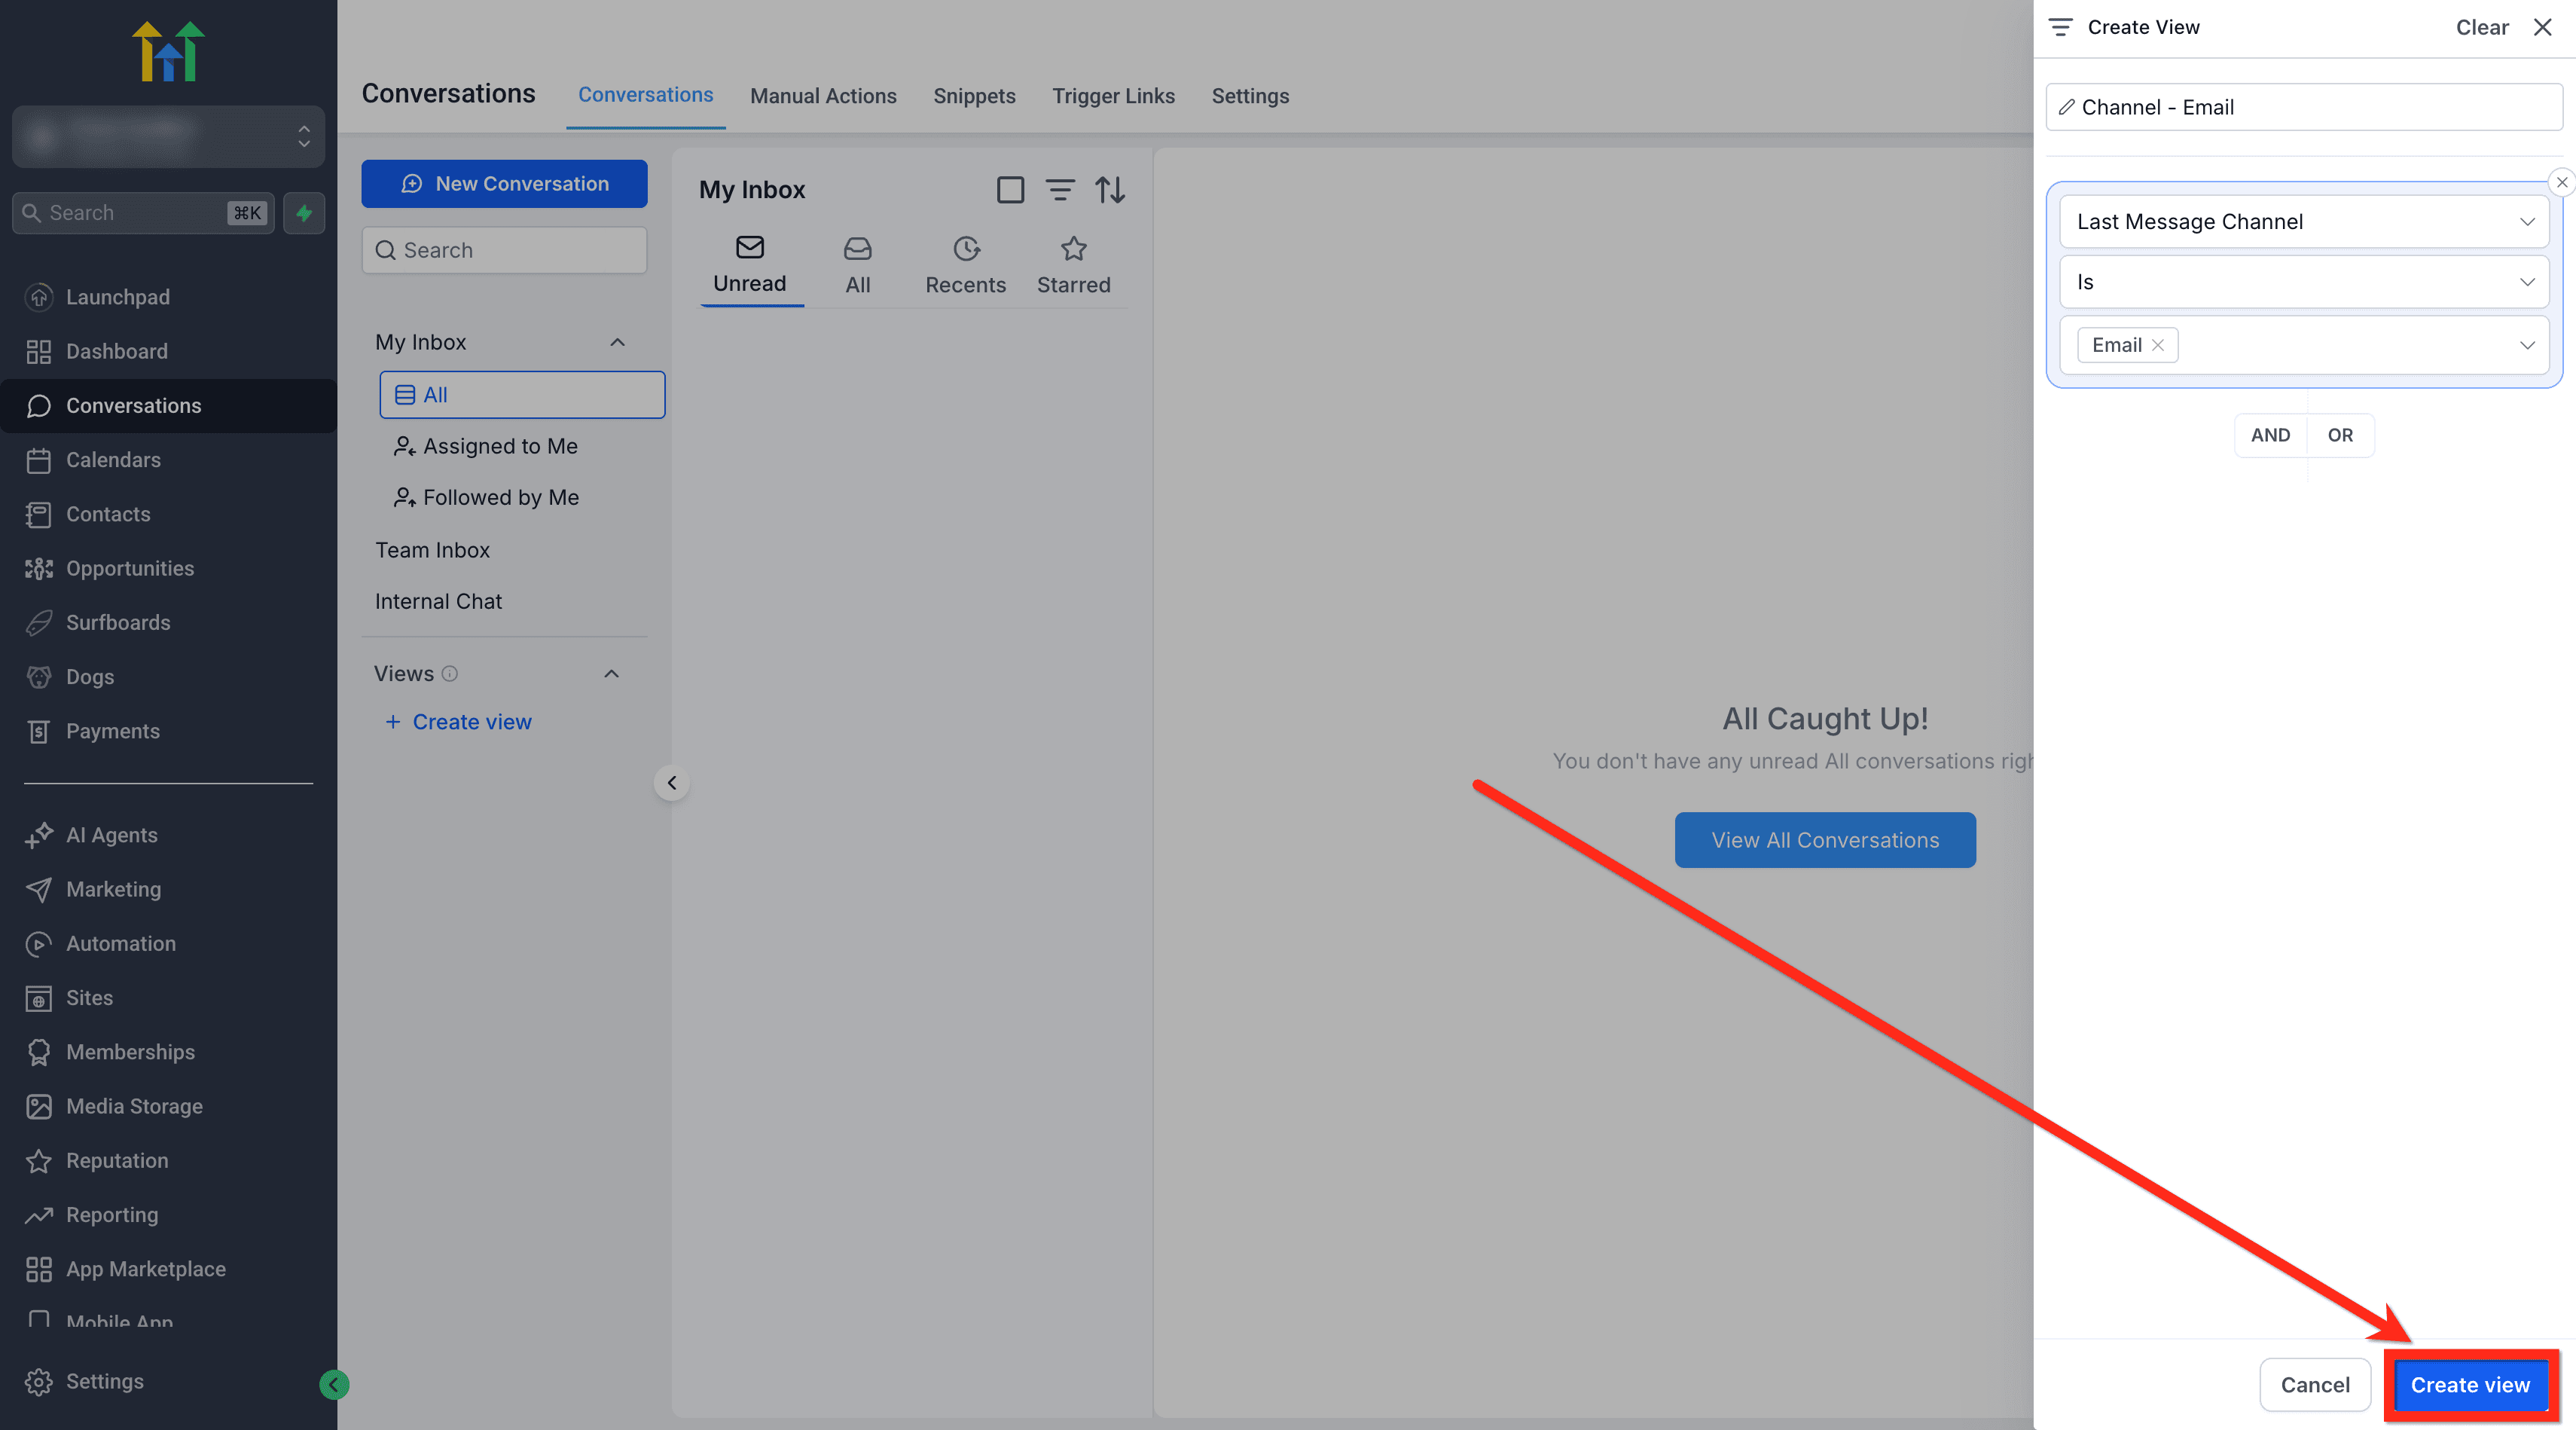Collapse the Views section
The height and width of the screenshot is (1430, 2576).
tap(611, 674)
